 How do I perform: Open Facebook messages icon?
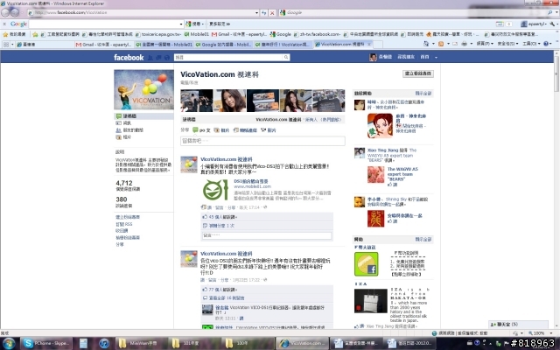[x=158, y=57]
